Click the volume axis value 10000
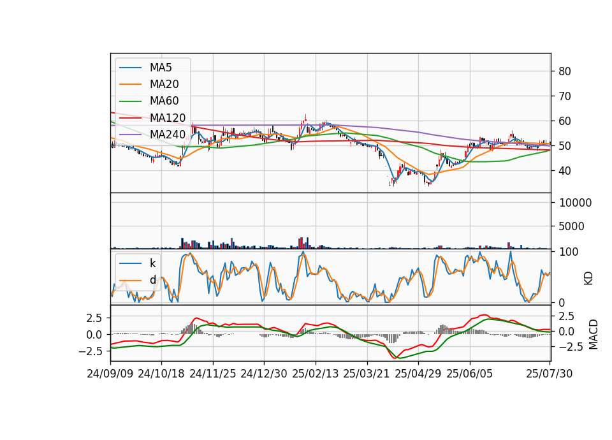The width and height of the screenshot is (612, 440). click(x=575, y=203)
